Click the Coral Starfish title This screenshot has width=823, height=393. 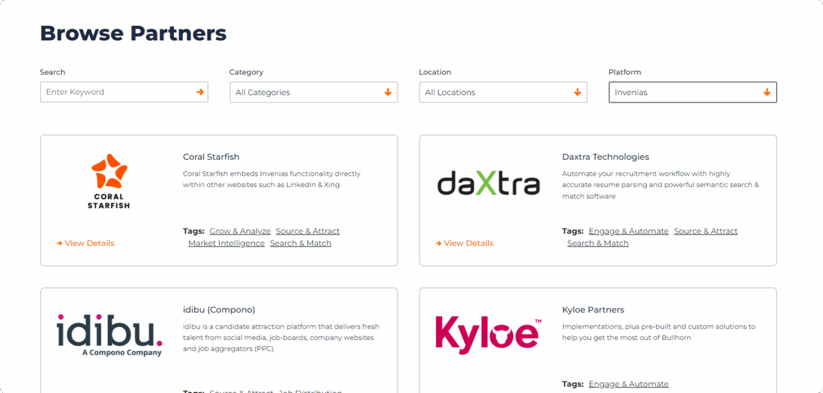(211, 157)
